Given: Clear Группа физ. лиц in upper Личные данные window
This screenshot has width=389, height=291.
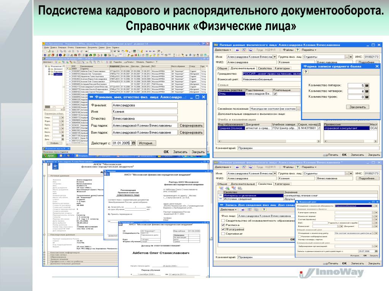Looking at the screenshot, I should 351,57.
